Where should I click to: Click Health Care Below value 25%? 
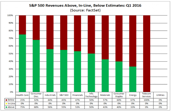click(x=22, y=100)
